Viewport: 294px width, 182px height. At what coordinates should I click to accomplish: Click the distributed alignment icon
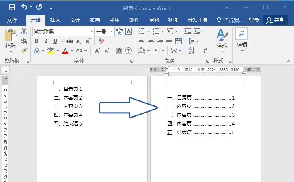click(x=178, y=41)
